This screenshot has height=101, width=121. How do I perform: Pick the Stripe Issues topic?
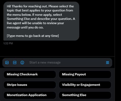(x=30, y=85)
